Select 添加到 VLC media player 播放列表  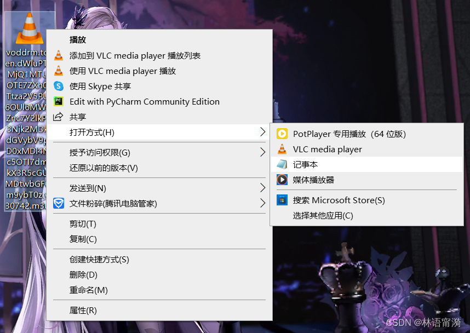point(160,55)
